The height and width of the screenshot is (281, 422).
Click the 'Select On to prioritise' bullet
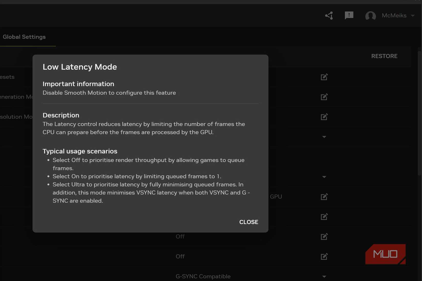coord(137,176)
